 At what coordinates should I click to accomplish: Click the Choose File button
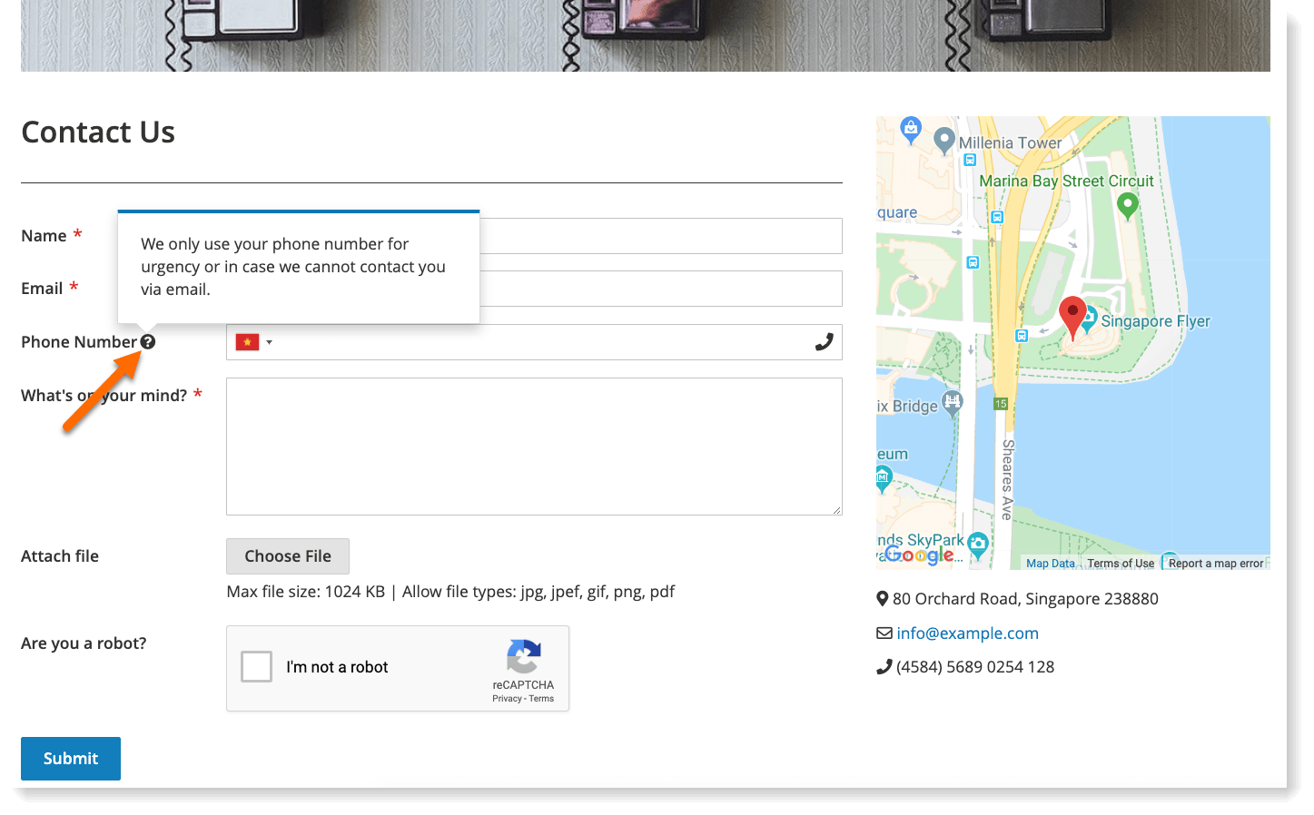[288, 556]
